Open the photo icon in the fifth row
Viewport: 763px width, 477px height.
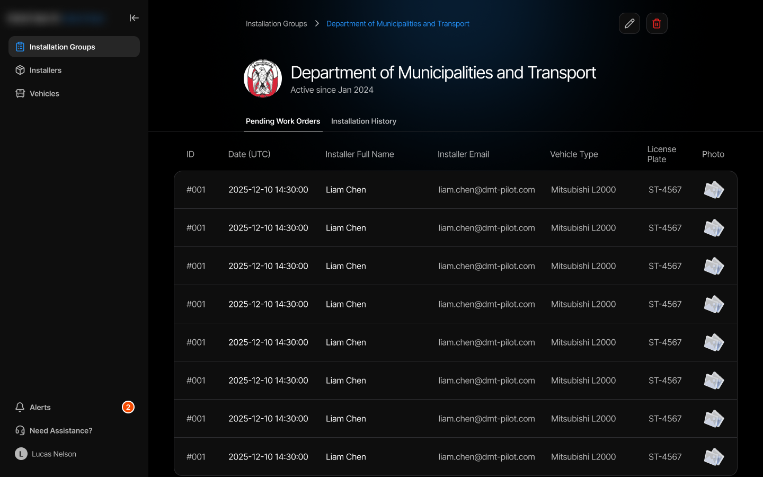coord(714,342)
